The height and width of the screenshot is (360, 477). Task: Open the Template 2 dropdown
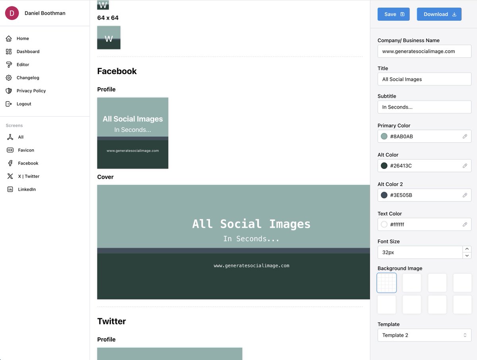tap(424, 335)
